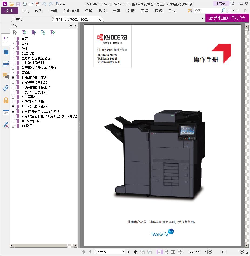Switch to the 开始 document tab

pos(19,19)
